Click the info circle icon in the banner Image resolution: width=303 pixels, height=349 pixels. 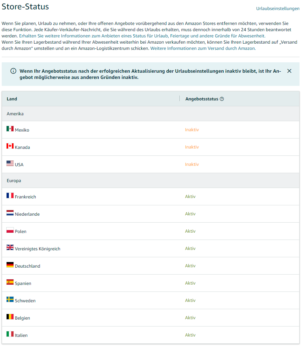14,71
